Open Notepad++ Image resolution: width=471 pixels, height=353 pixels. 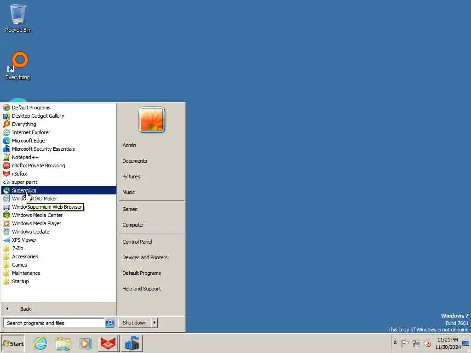tap(58, 157)
